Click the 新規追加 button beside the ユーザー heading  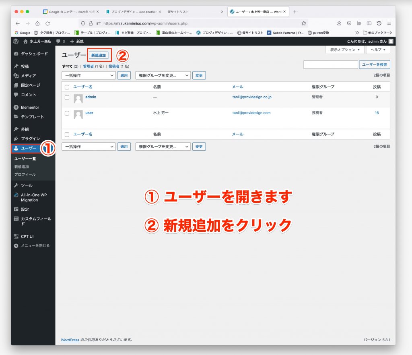click(99, 55)
